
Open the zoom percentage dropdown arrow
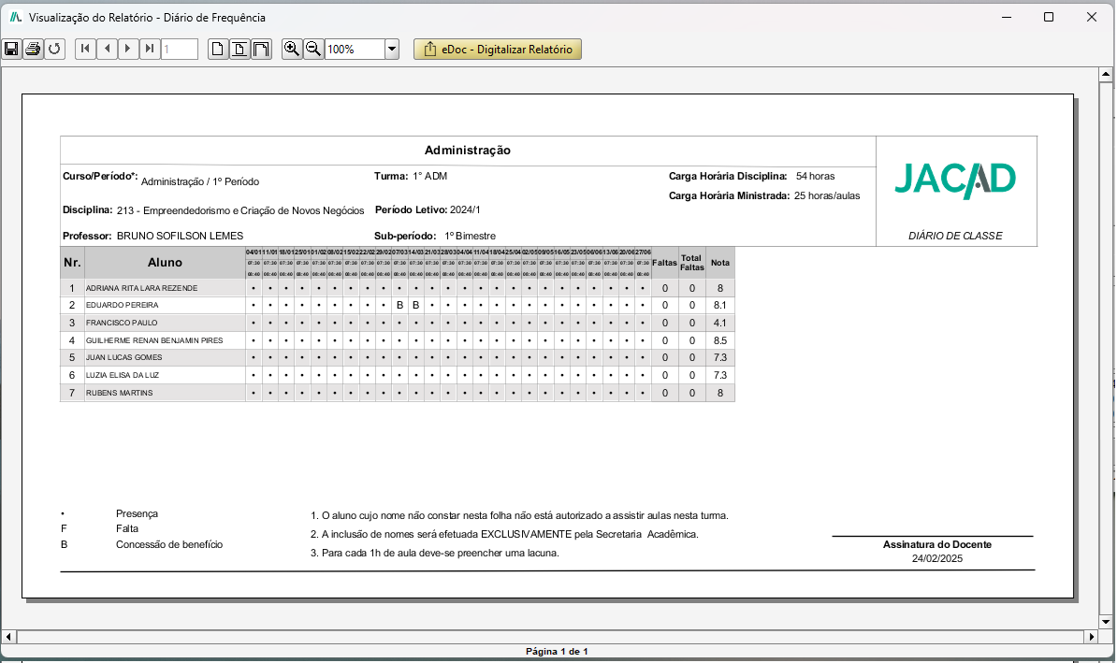(x=392, y=50)
